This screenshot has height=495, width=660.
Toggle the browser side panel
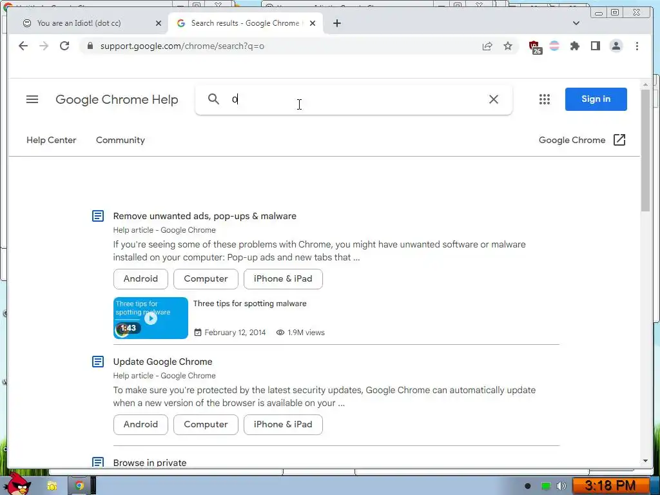[x=595, y=46]
